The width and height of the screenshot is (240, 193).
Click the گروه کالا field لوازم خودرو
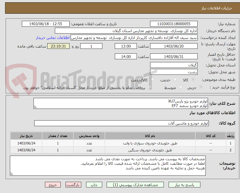point(122,123)
